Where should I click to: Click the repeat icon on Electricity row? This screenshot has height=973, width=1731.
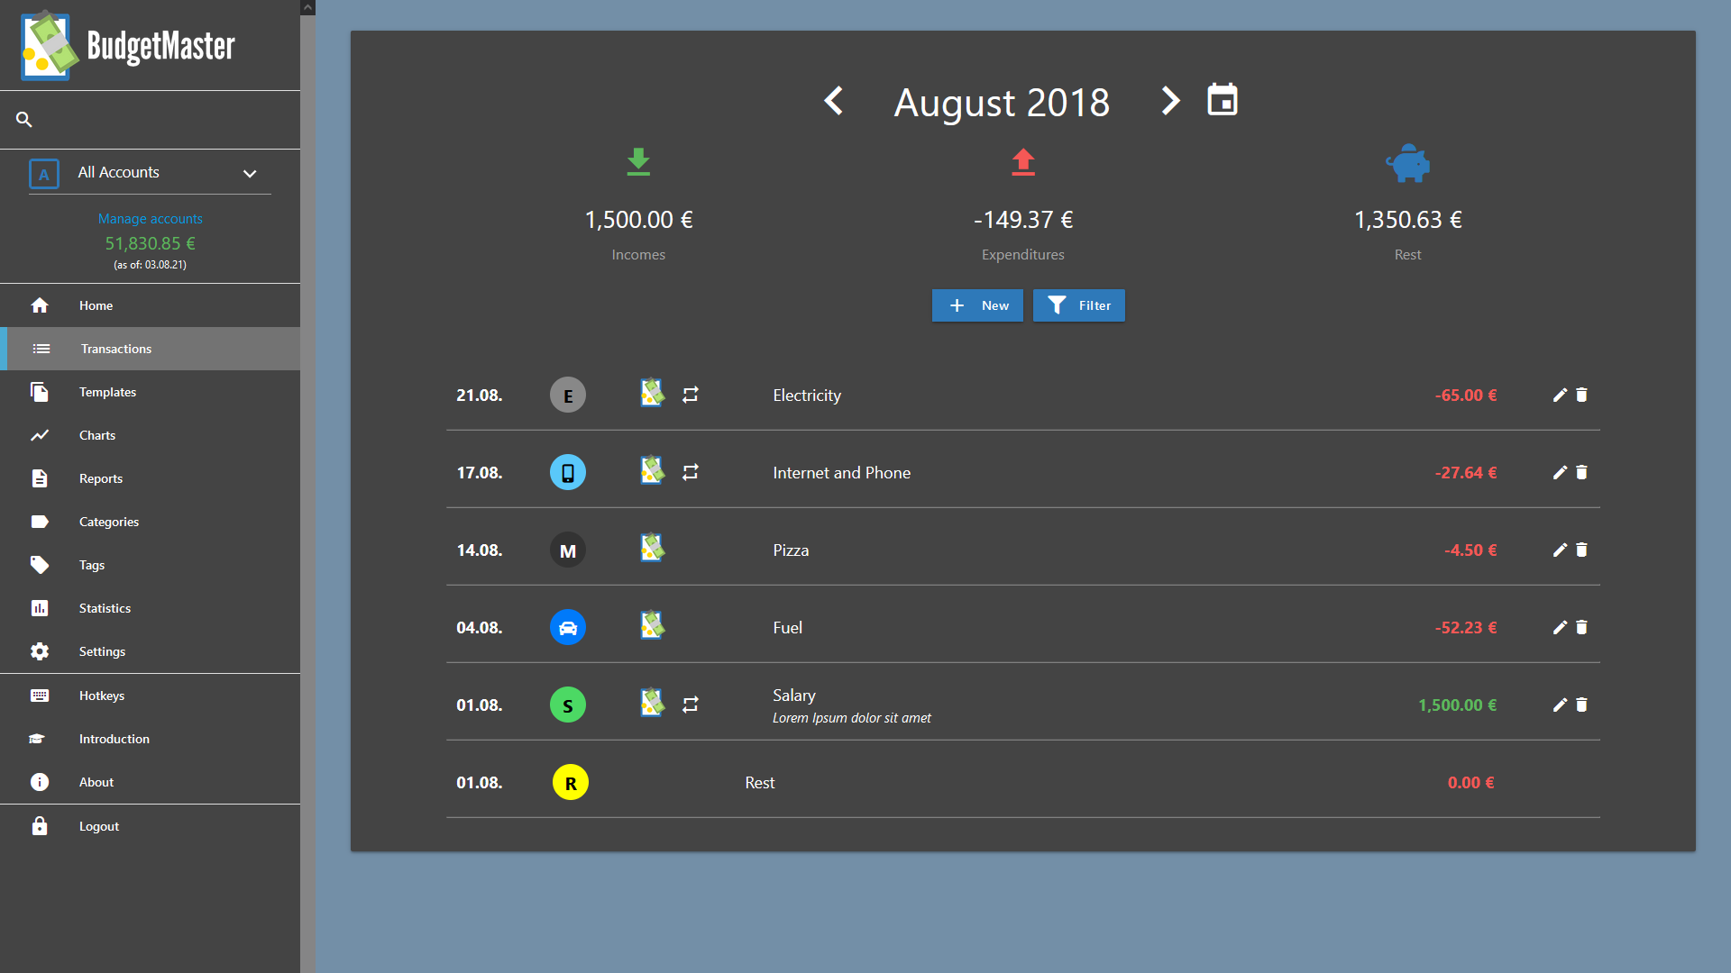[x=691, y=396]
